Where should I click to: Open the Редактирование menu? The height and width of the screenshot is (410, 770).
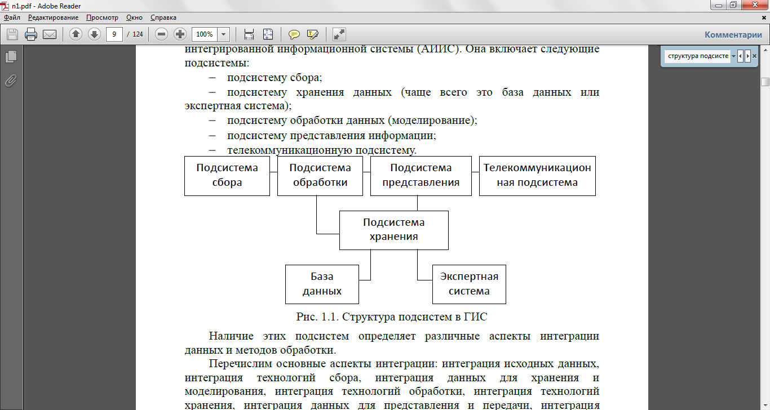pyautogui.click(x=53, y=17)
